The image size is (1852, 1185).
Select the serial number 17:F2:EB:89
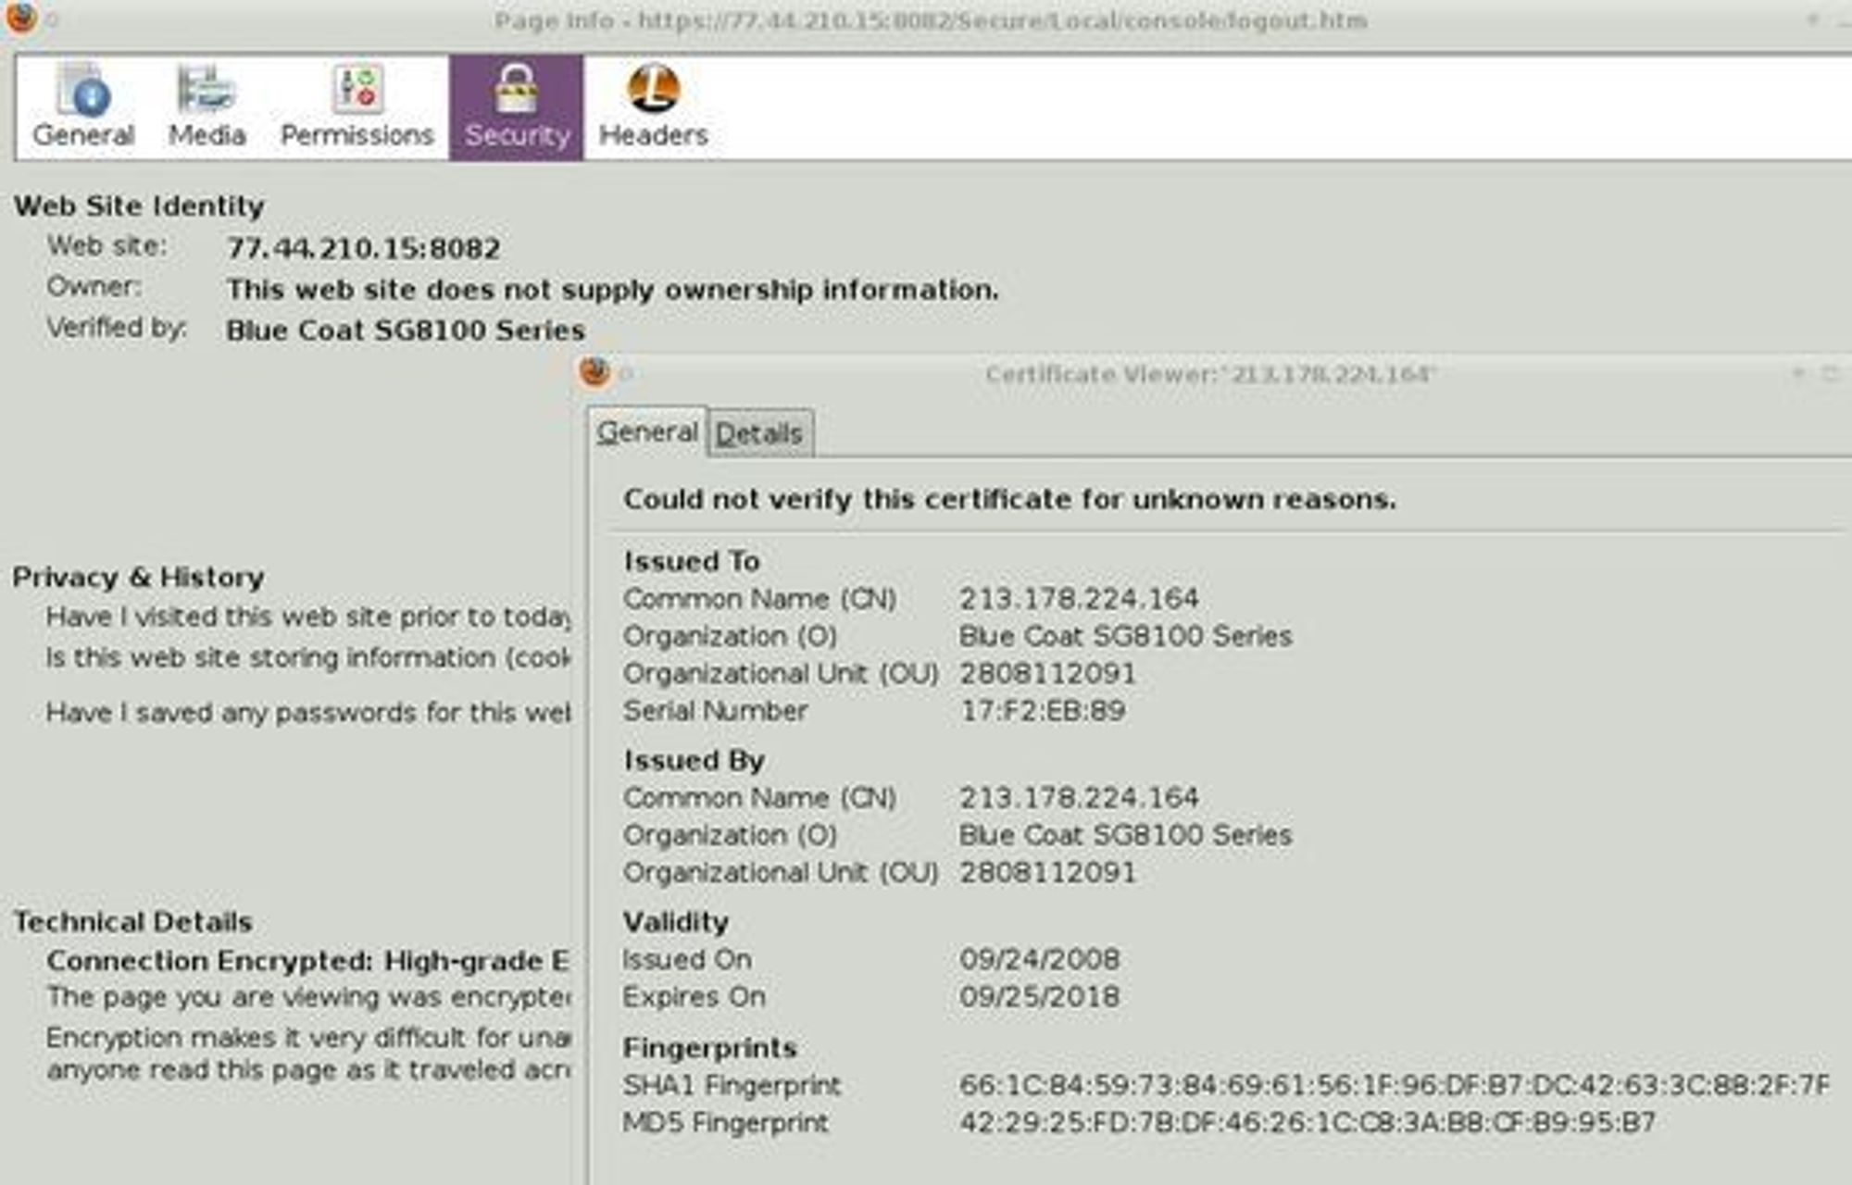[x=1043, y=711]
